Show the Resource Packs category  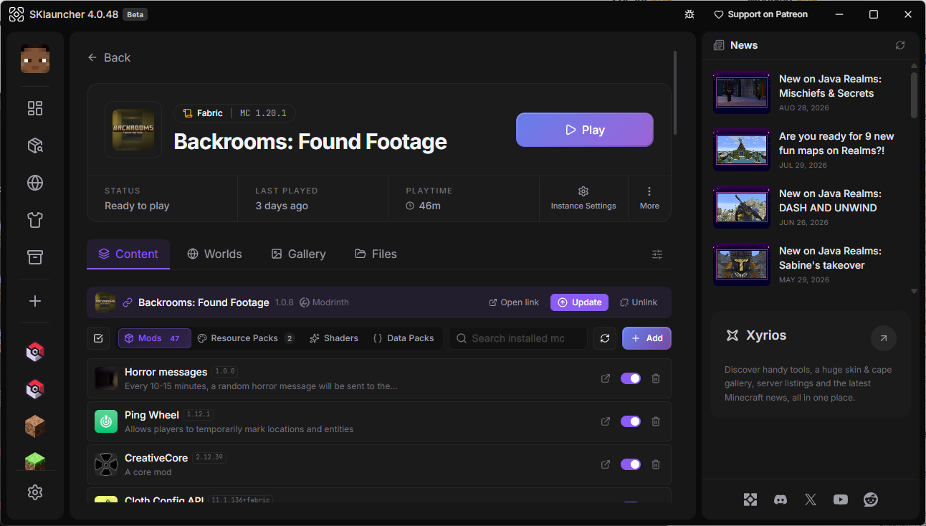coord(246,338)
